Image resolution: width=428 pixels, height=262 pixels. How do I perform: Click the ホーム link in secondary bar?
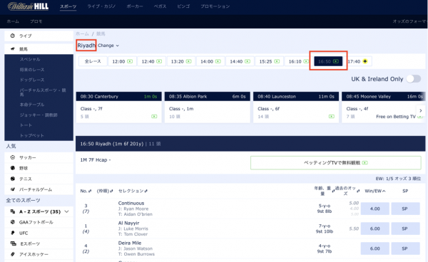click(x=13, y=21)
